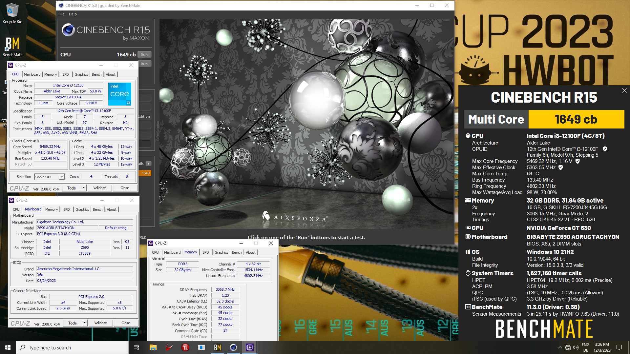Open the red MSI Afterburner taskbar icon
The height and width of the screenshot is (354, 630).
point(169,347)
